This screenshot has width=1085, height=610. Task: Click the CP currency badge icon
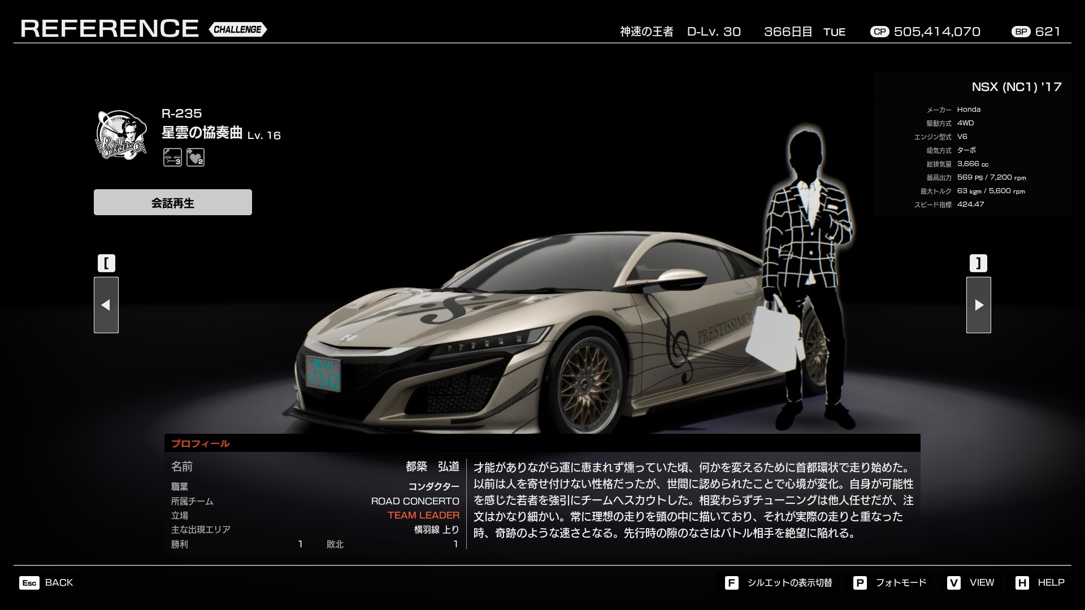(x=879, y=32)
